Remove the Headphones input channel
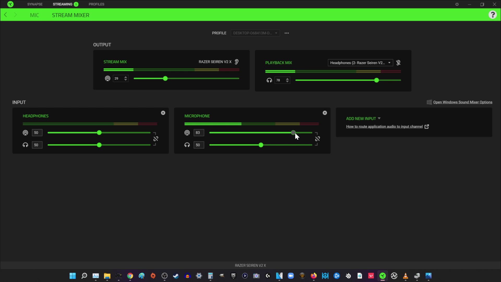Image resolution: width=501 pixels, height=282 pixels. pyautogui.click(x=163, y=113)
